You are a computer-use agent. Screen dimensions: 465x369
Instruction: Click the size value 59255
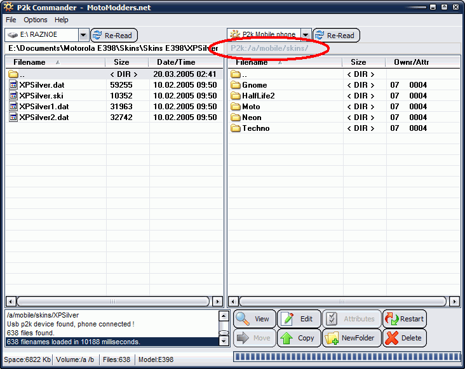pos(121,85)
